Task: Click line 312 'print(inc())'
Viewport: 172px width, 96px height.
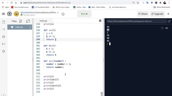Action: (x=51, y=79)
